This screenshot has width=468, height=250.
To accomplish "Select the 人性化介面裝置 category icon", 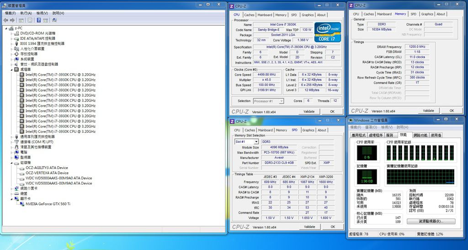I will pyautogui.click(x=17, y=49).
